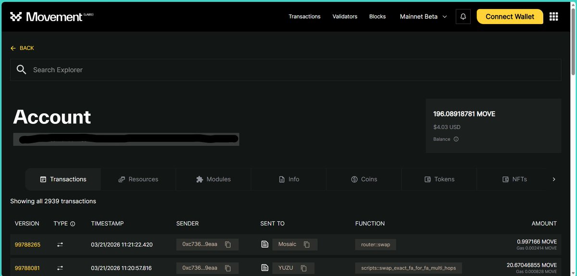Copy the YUZU contract address
Screen dimensions: 577x276
(303, 268)
